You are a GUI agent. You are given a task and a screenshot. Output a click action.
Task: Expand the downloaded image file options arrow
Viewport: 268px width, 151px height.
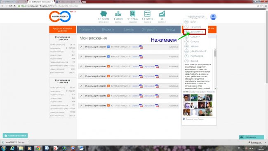tap(28, 142)
